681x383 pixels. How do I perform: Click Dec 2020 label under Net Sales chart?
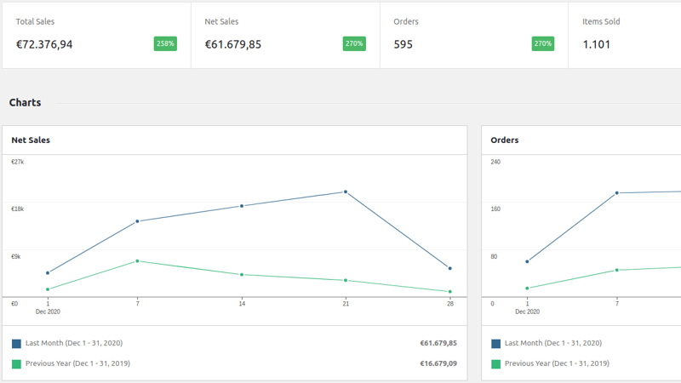tap(48, 312)
